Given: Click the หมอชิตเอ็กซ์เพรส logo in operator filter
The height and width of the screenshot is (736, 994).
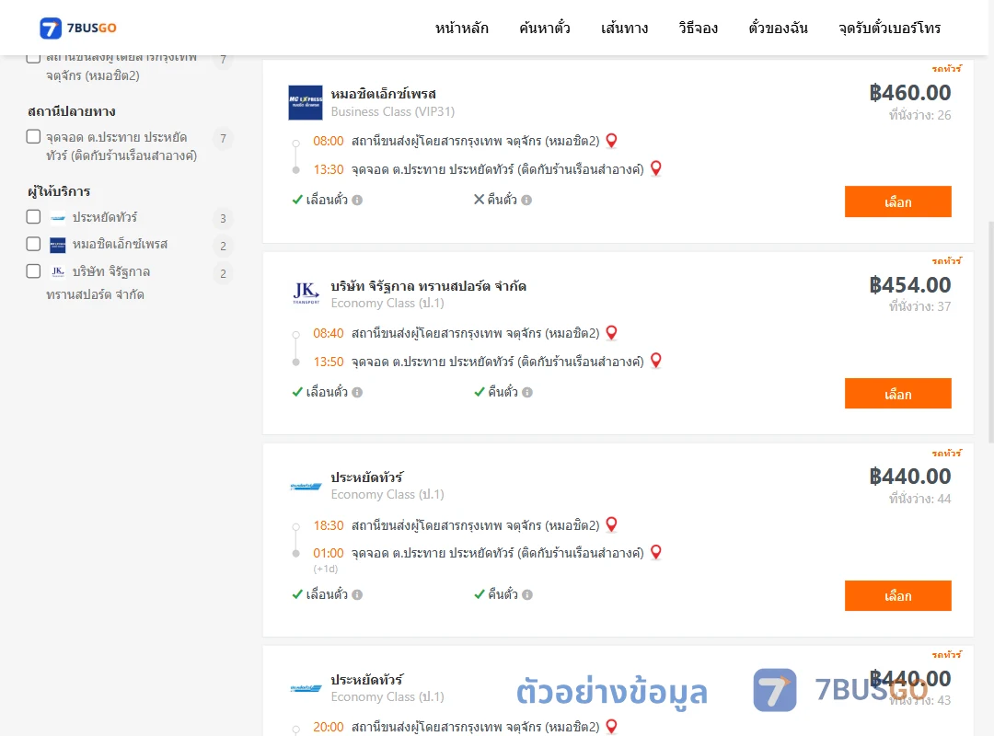Looking at the screenshot, I should pyautogui.click(x=58, y=245).
